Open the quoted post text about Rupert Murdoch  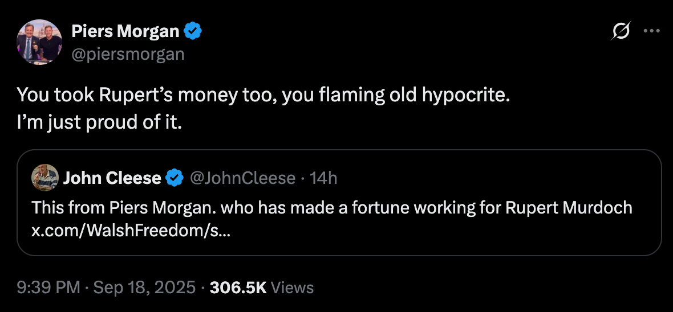coord(332,207)
